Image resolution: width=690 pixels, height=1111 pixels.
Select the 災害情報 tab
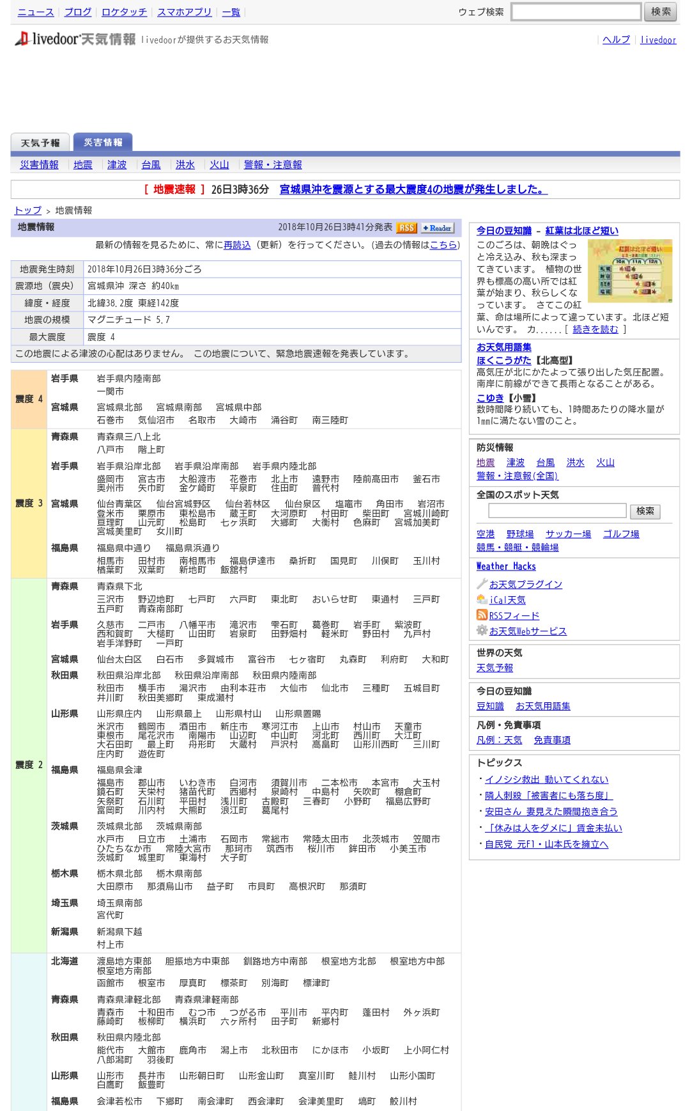pyautogui.click(x=102, y=142)
